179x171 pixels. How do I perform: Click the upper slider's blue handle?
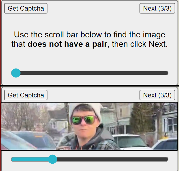(x=16, y=73)
